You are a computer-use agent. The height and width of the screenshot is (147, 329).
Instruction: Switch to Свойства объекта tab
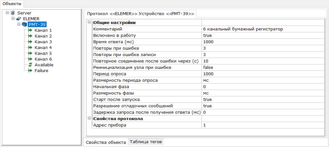click(106, 143)
